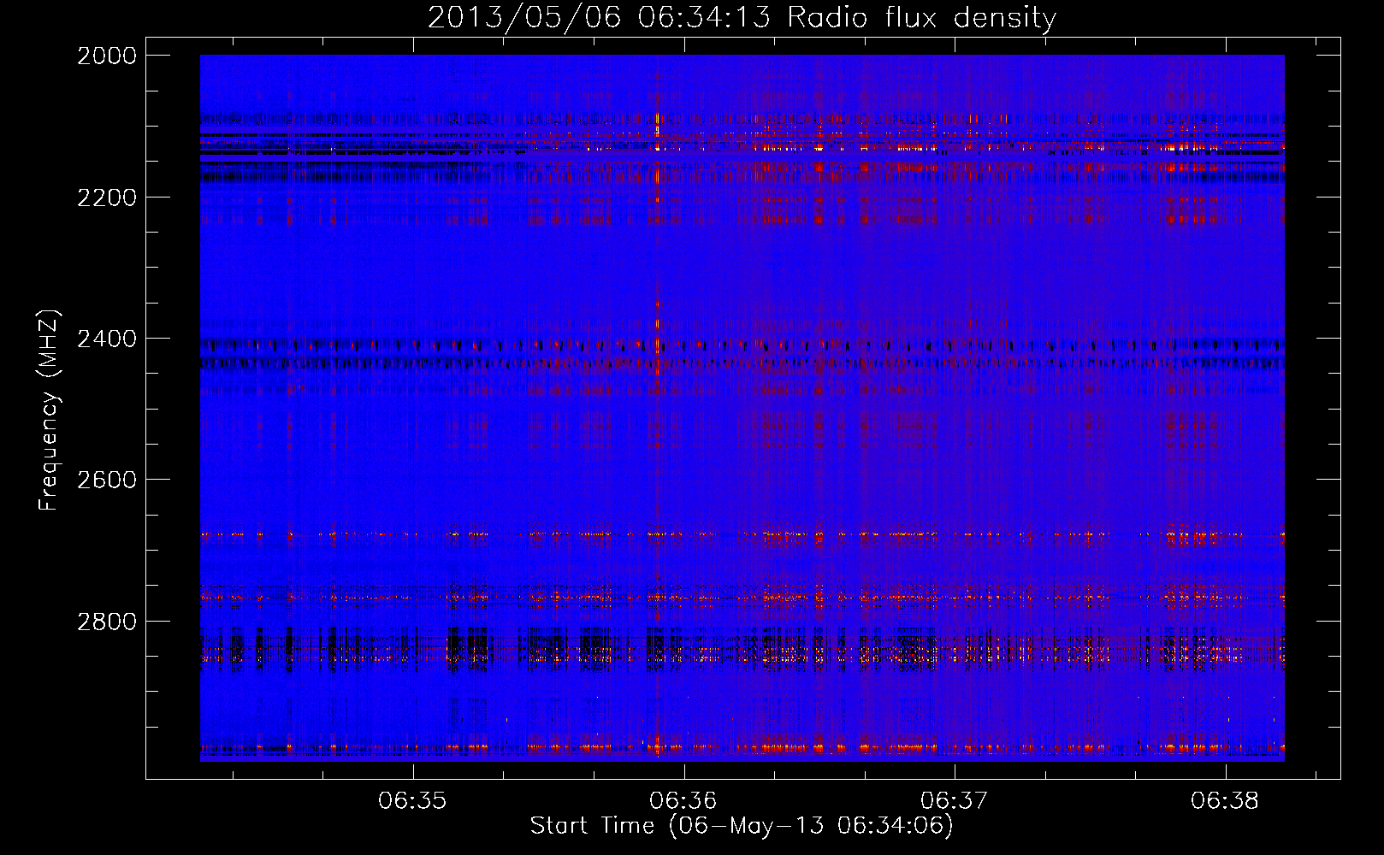The image size is (1384, 855).
Task: Click the 2000 frequency tick label
Action: coord(107,56)
